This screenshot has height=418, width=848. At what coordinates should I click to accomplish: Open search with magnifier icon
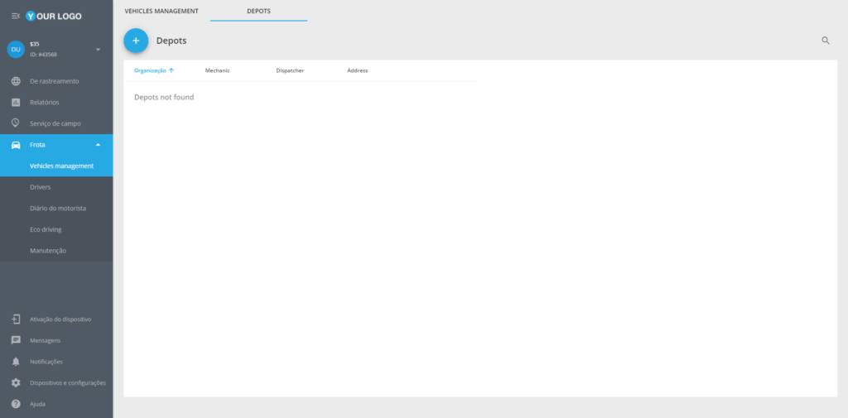point(826,41)
